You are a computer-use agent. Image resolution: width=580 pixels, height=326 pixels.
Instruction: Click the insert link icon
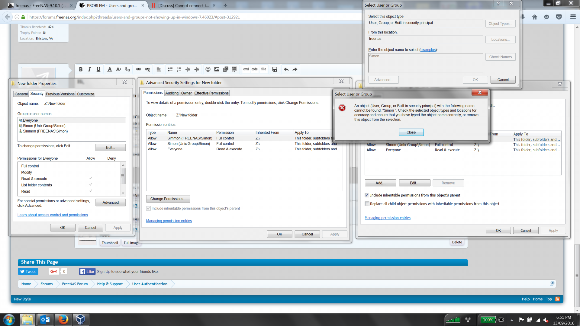139,69
